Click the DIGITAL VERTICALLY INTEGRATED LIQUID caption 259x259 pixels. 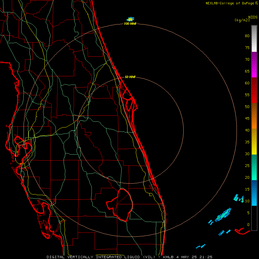click(x=101, y=257)
